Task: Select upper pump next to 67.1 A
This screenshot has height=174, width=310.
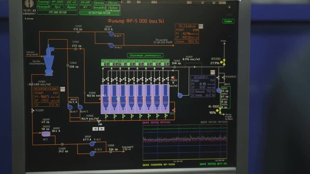Action: point(92,144)
